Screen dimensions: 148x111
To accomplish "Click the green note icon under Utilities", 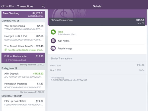I will (6, 50).
